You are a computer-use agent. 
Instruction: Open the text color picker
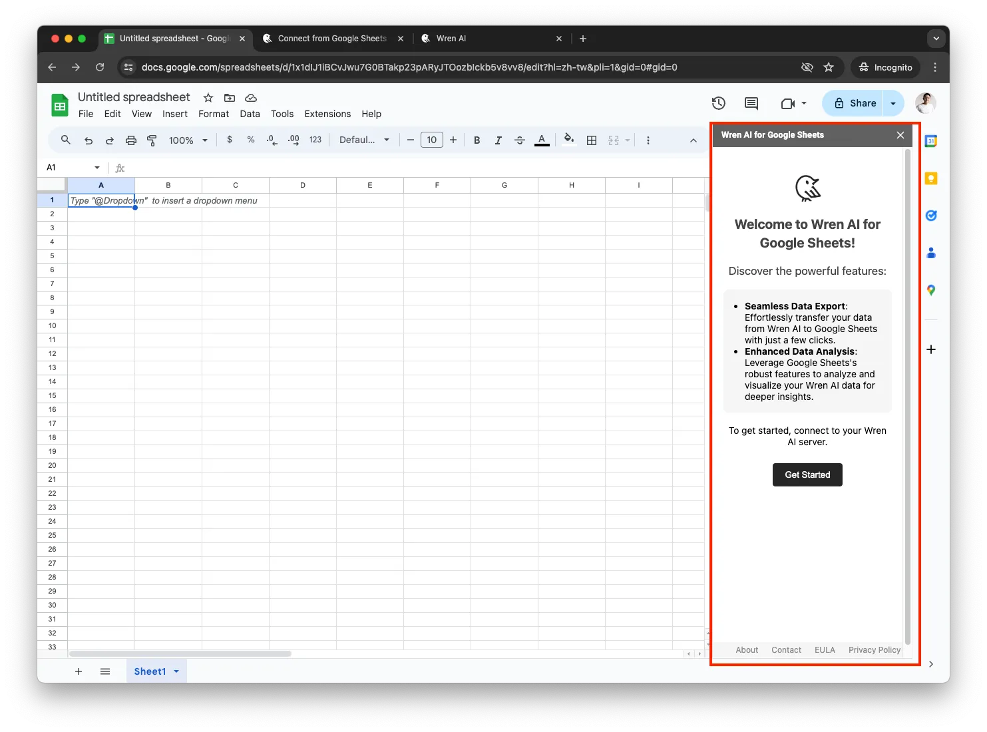pos(542,140)
